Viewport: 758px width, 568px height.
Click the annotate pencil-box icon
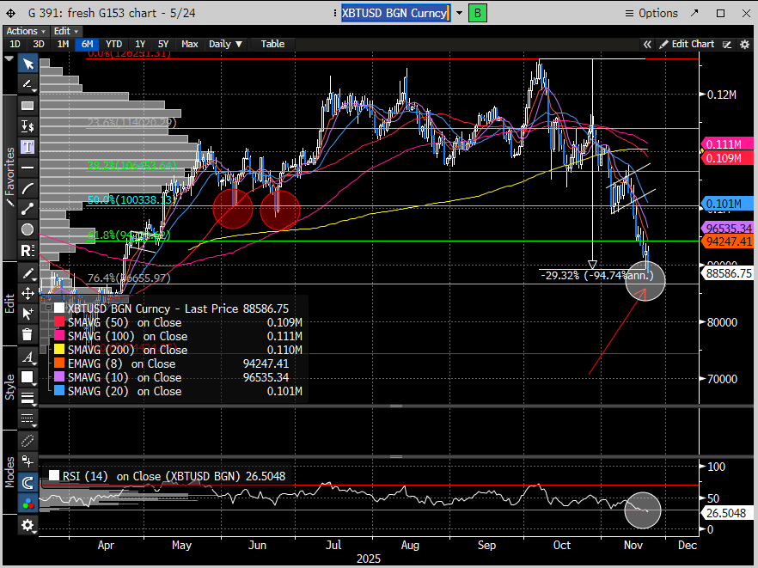click(x=727, y=45)
